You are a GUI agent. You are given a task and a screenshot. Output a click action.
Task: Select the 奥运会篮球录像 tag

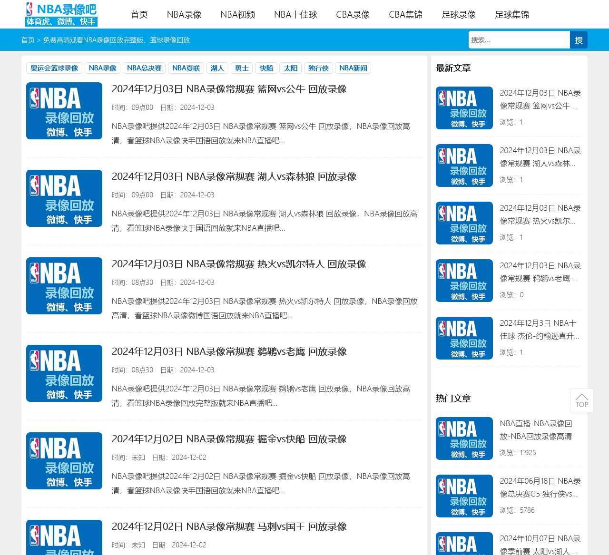(x=54, y=68)
